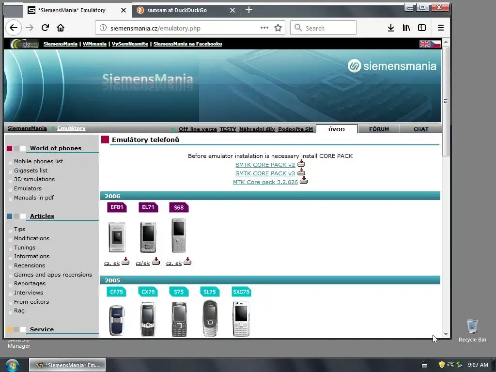The image size is (496, 372).
Task: Open Podpořte SM link
Action: tap(295, 129)
